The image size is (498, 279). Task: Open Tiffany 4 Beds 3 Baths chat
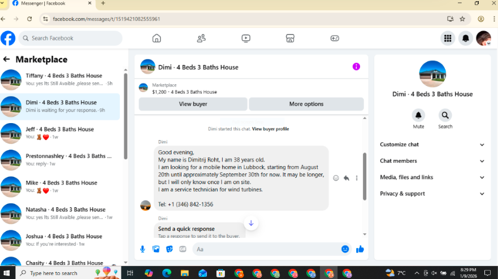click(60, 80)
